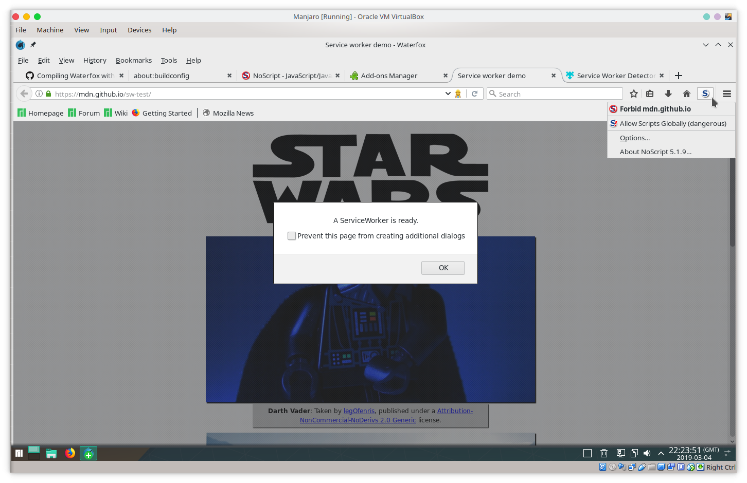Open Homepage bookmark
747x483 pixels.
(x=41, y=113)
